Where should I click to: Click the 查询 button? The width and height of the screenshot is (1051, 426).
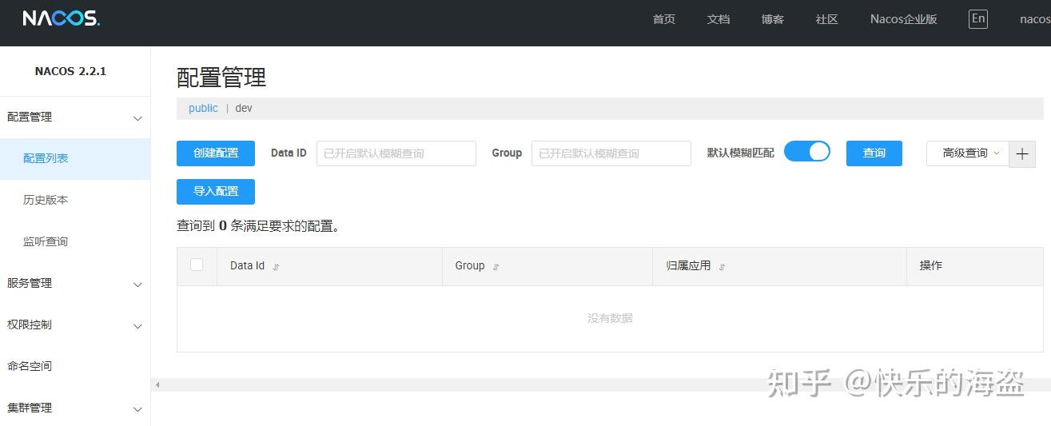point(874,153)
